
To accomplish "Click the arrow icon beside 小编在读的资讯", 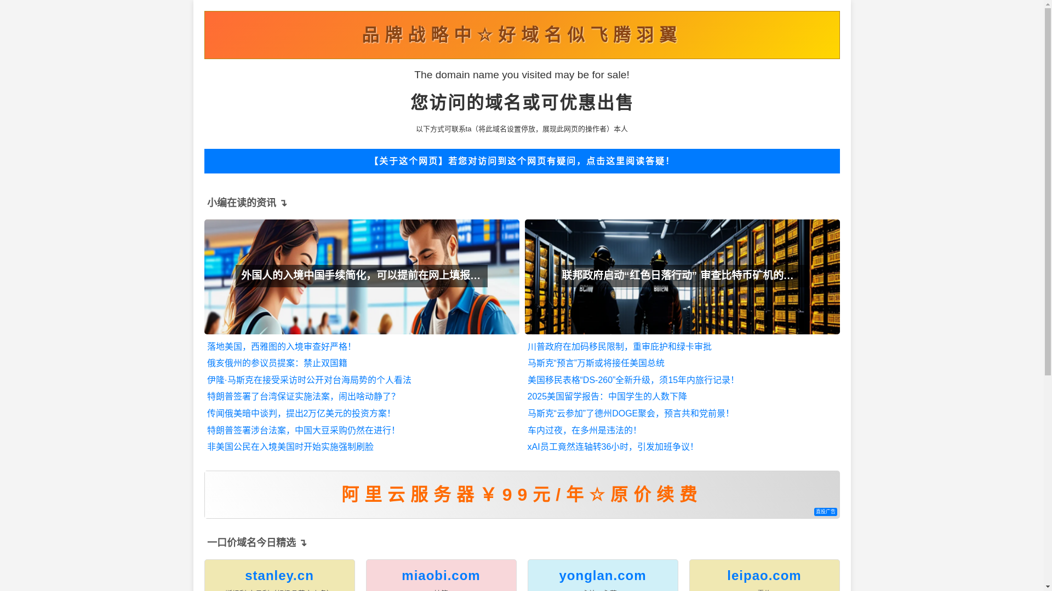I will [x=284, y=204].
